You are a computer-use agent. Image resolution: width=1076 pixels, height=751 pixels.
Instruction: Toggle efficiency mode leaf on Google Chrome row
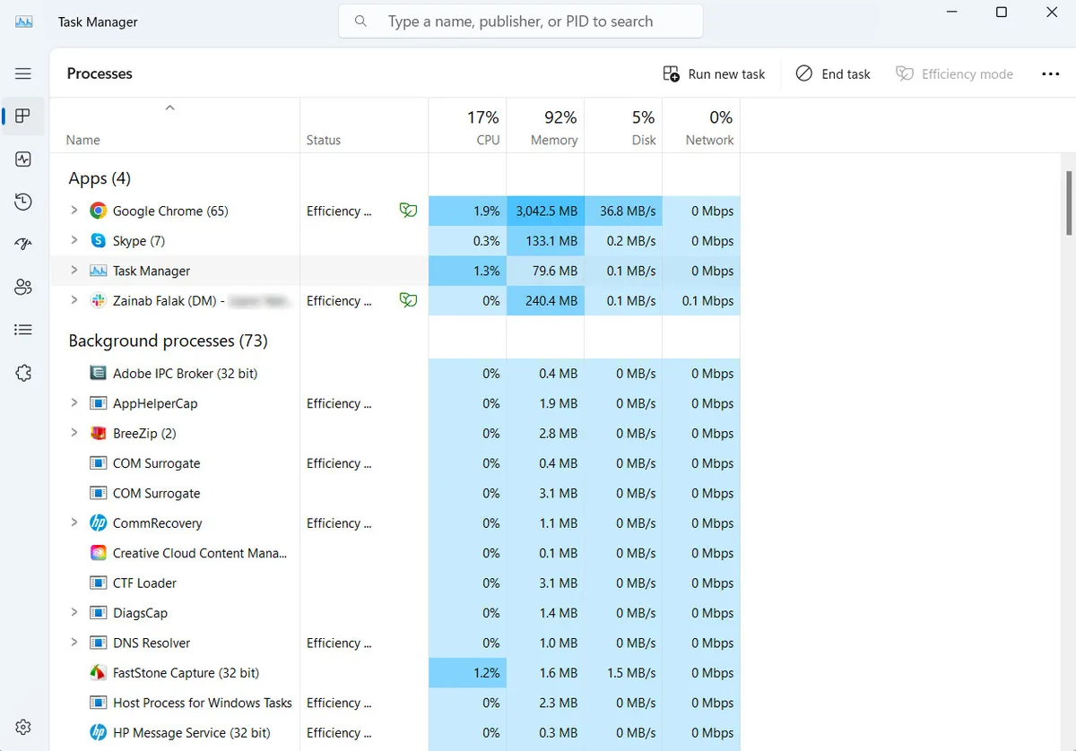(x=408, y=211)
